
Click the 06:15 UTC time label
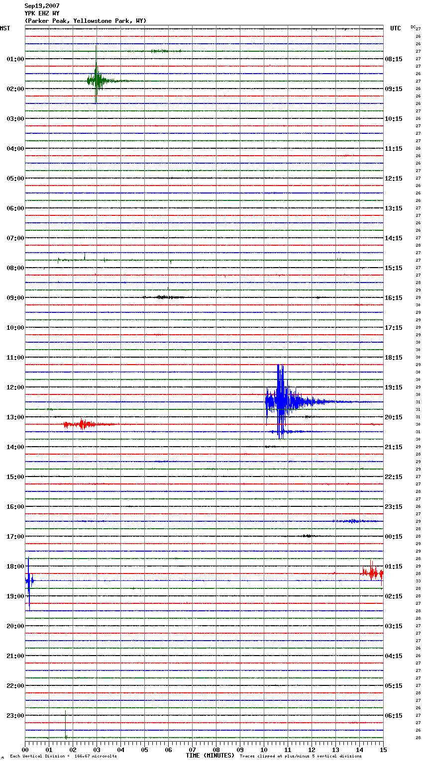click(394, 716)
